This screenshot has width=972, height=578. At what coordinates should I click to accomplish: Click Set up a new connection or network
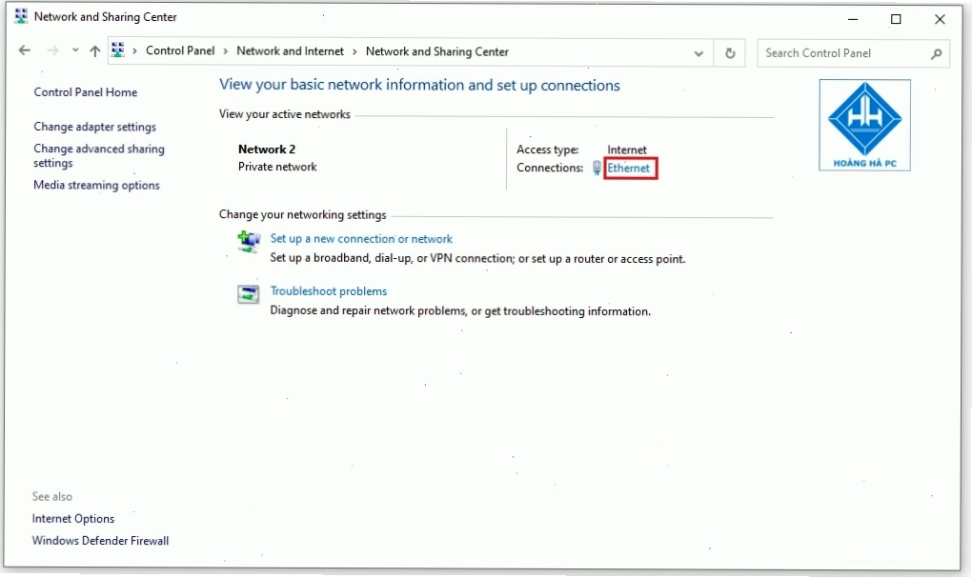point(361,238)
